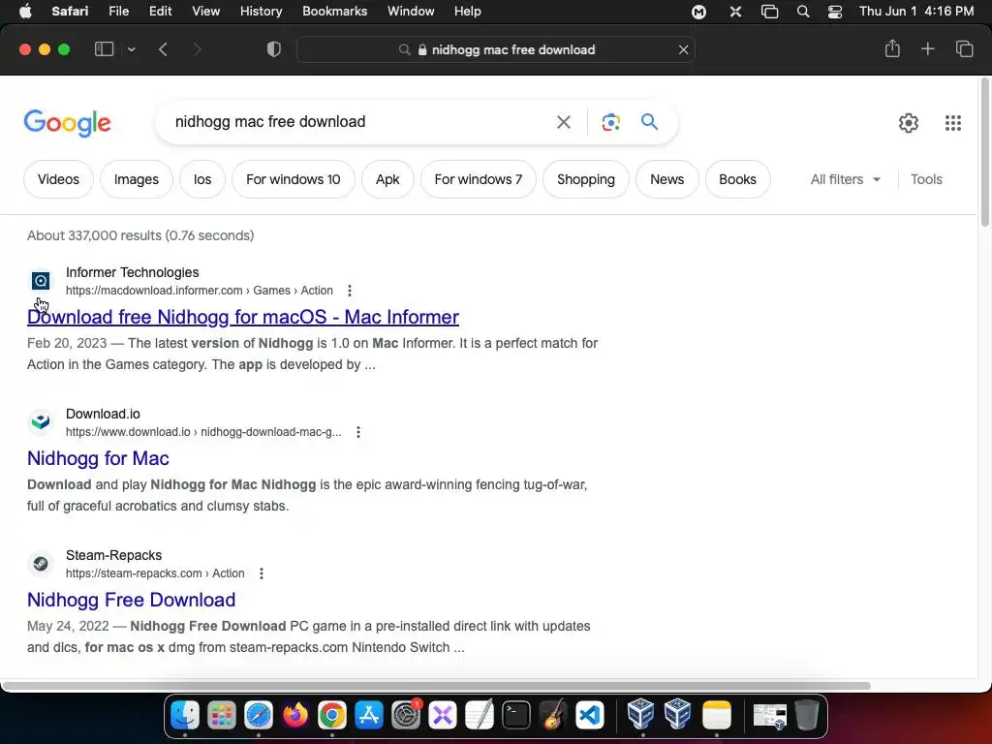
Task: Open the Bookmarks menu
Action: click(334, 12)
